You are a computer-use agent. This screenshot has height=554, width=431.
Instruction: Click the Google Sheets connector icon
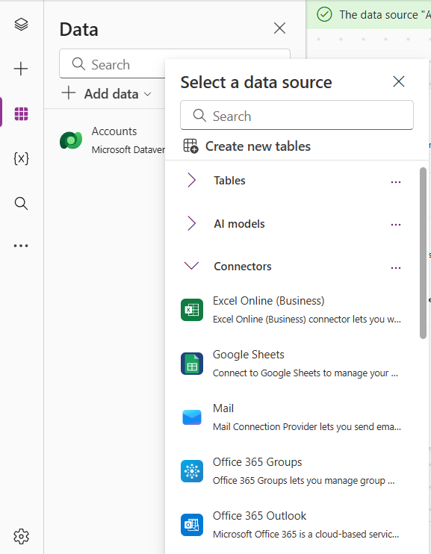[192, 364]
